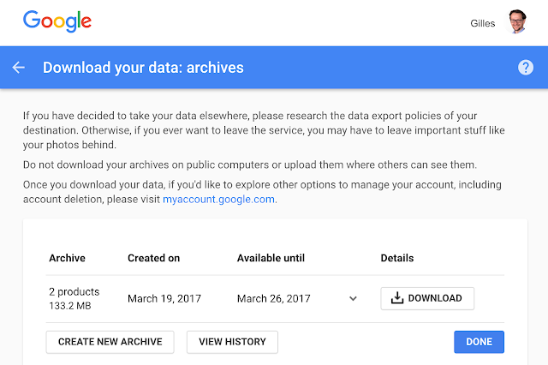
Task: Click the March 26, 2017 expiry date
Action: click(x=273, y=298)
